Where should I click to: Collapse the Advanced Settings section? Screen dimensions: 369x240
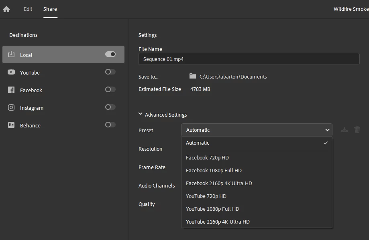click(x=141, y=114)
